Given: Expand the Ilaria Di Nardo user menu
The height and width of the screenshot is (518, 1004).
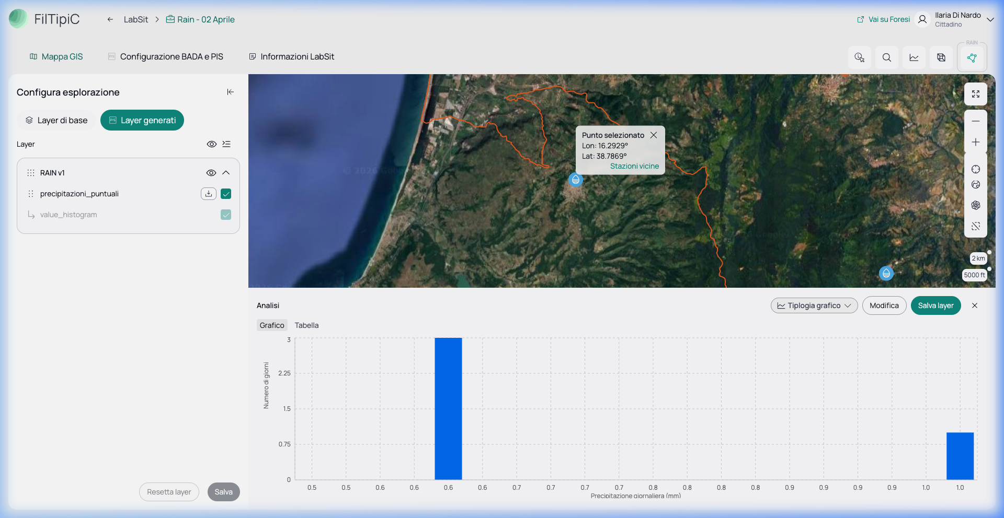Looking at the screenshot, I should (990, 20).
